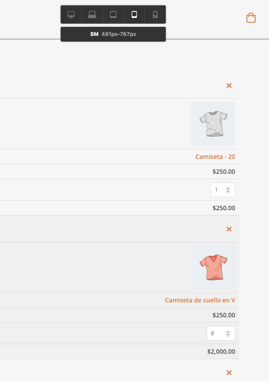
Task: Decrease V-neck shirt quantity with down arrow
Action: pos(228,335)
